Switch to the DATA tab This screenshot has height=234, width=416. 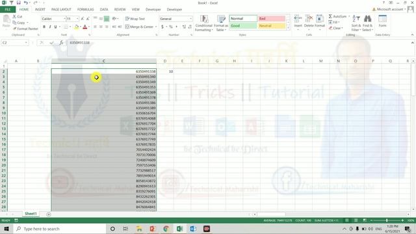pyautogui.click(x=104, y=10)
